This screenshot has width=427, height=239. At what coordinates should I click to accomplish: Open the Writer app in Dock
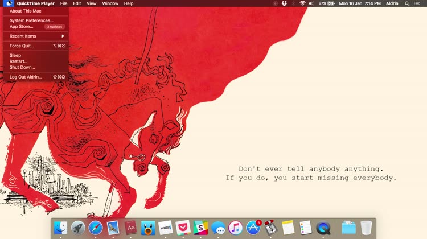166,228
